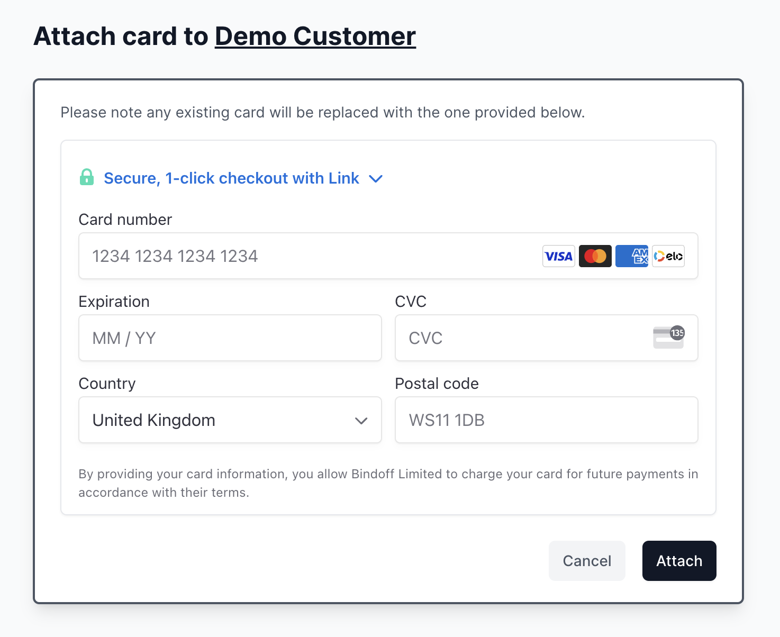Screen dimensions: 780x637
Task: Click the Postal code field showing WS11 1DB
Action: [546, 420]
